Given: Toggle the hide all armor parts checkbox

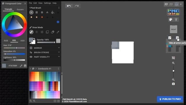Looking at the screenshot, I should point(177,38).
